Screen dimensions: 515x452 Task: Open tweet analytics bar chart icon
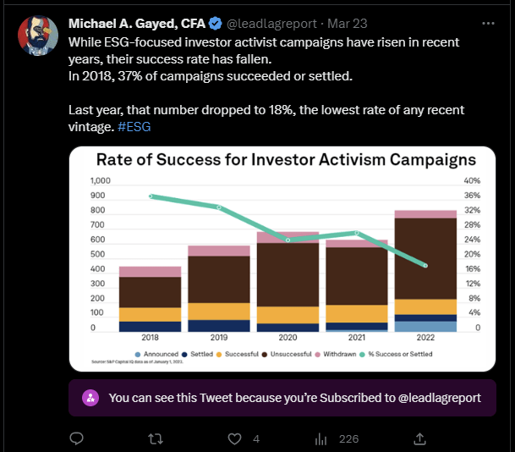(x=321, y=438)
